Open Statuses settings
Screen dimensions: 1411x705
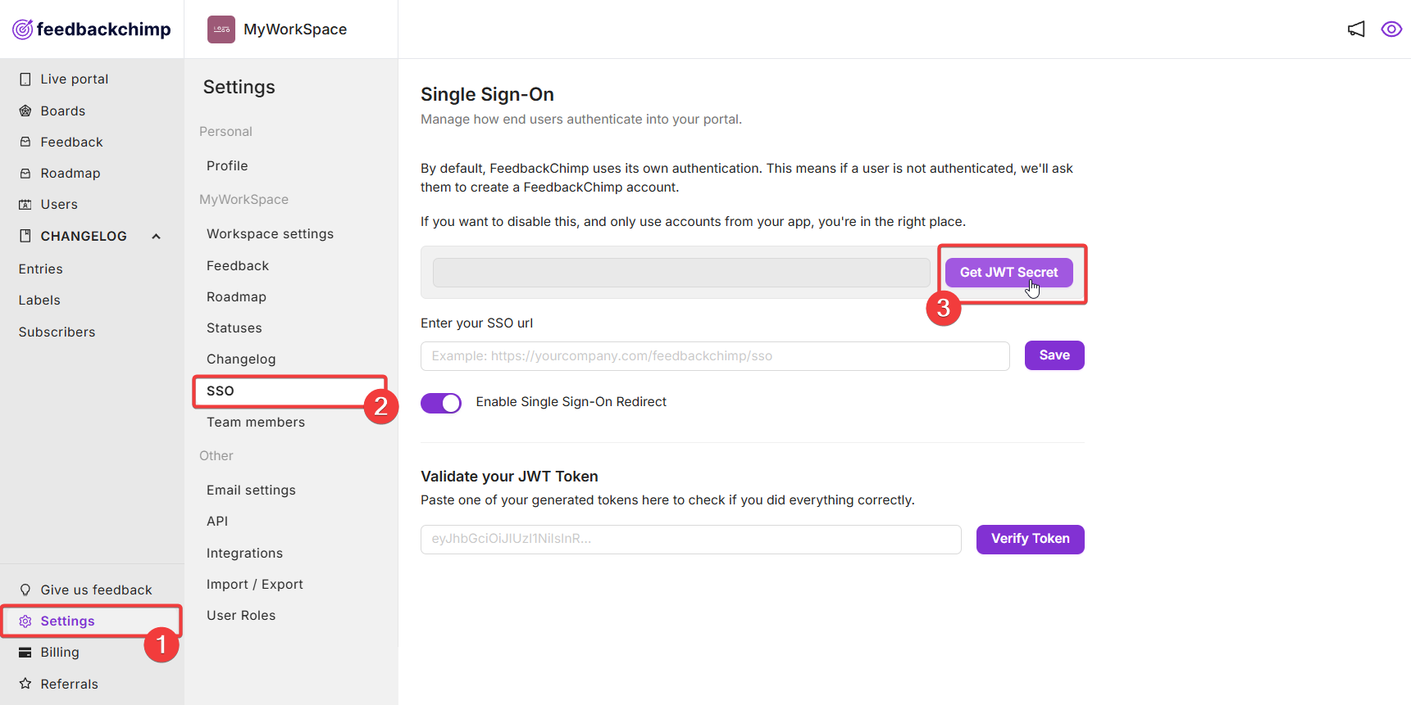[234, 328]
